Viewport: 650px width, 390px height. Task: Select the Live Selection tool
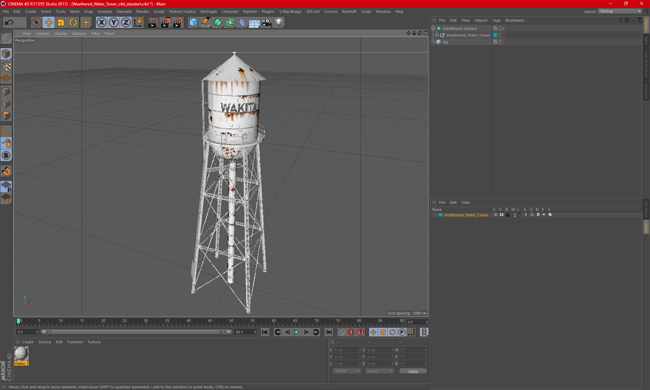point(36,23)
